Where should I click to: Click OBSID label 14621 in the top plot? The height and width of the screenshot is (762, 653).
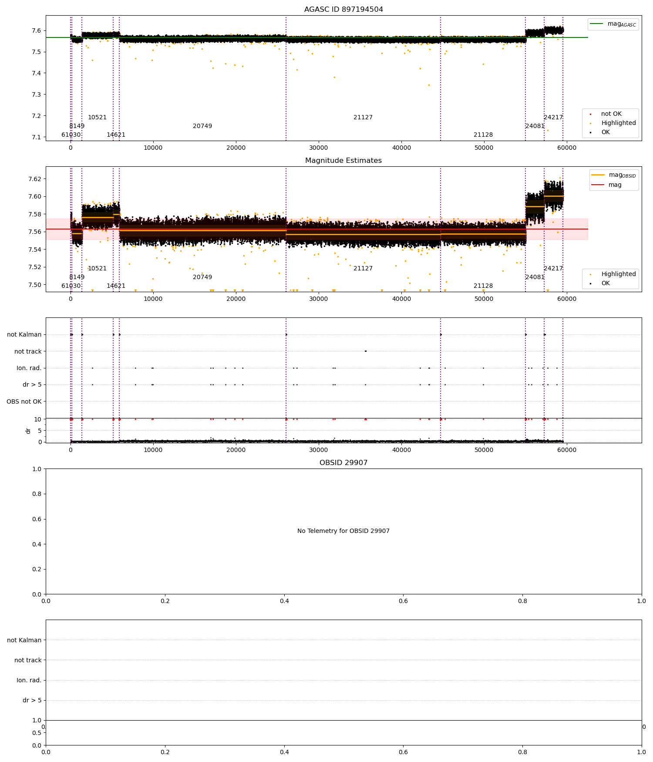click(116, 135)
